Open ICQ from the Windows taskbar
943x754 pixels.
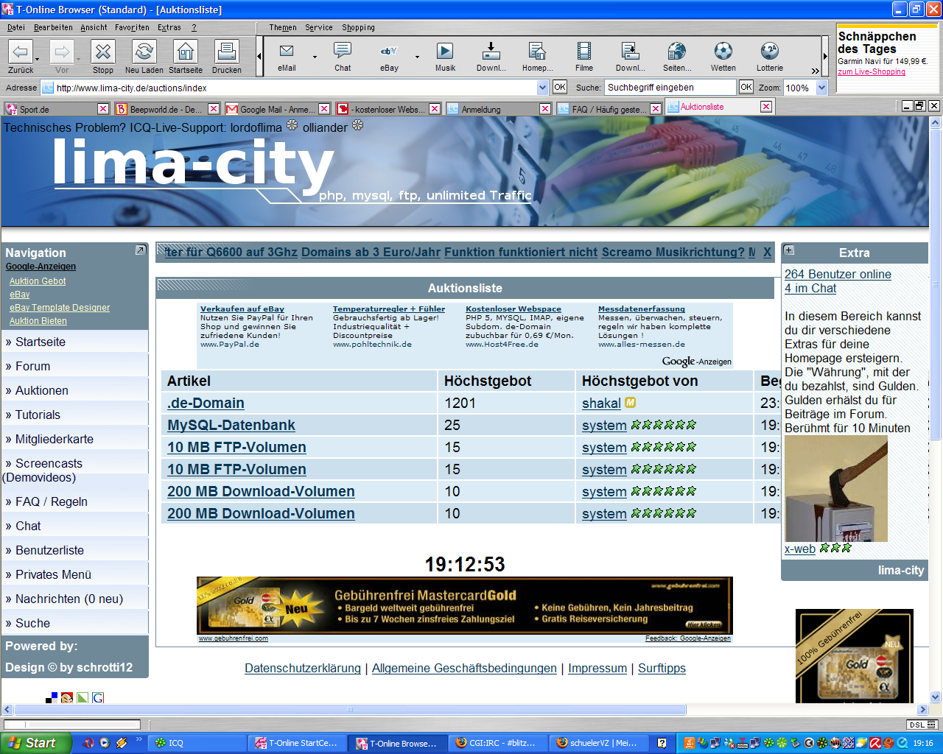tap(197, 743)
